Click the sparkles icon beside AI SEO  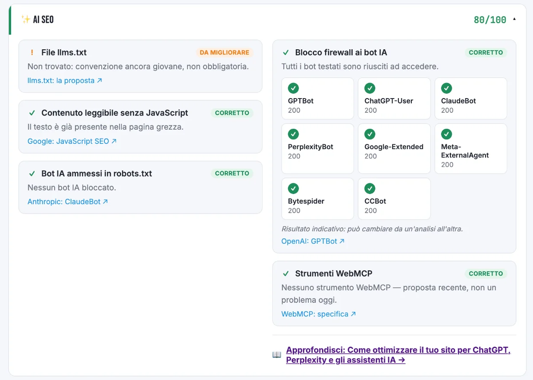tap(25, 20)
